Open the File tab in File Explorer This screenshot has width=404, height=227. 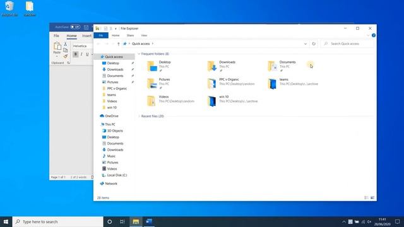point(101,35)
